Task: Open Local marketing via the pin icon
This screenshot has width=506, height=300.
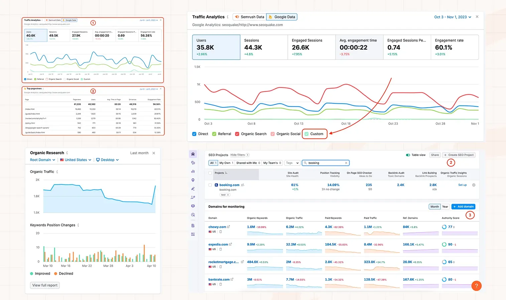Action: 193,180
